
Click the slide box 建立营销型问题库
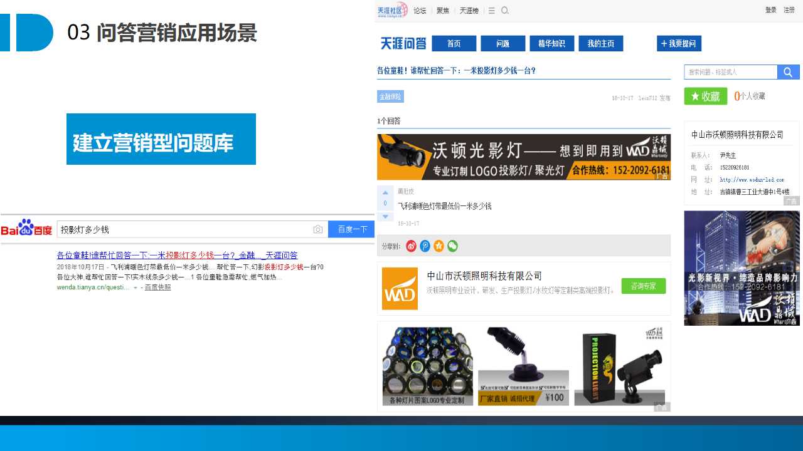pos(161,139)
